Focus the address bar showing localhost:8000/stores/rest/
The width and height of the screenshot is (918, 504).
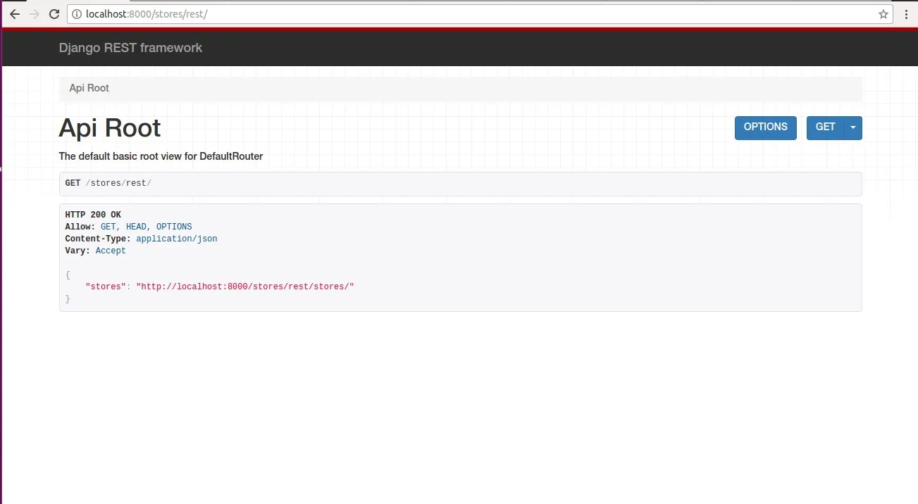[x=481, y=14]
